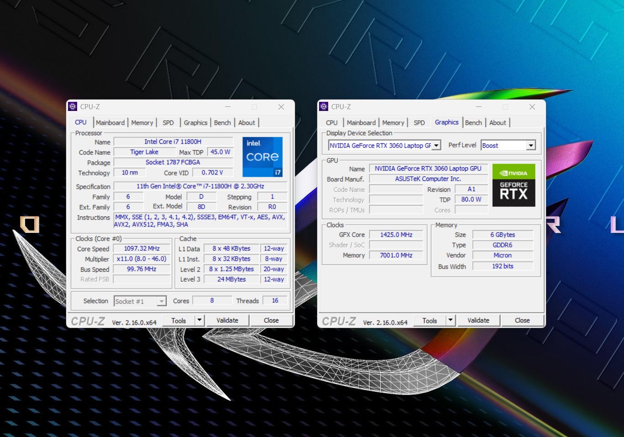
Task: Click the GPU memory Vendor value 'Micron'
Action: tap(503, 255)
